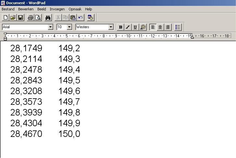Expand the Westers script dropdown
The image size is (236, 158).
[111, 27]
